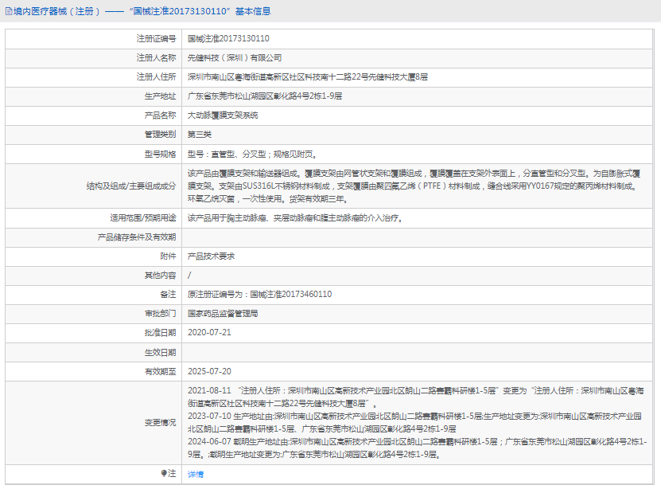This screenshot has height=489, width=661.
Task: Click the document icon beside the page title
Action: pyautogui.click(x=9, y=11)
